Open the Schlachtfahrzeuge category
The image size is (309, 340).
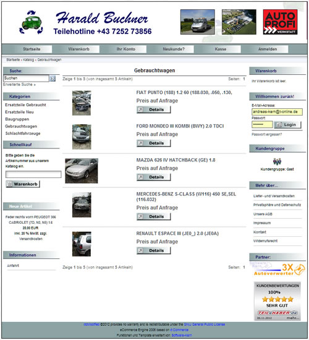pos(22,134)
